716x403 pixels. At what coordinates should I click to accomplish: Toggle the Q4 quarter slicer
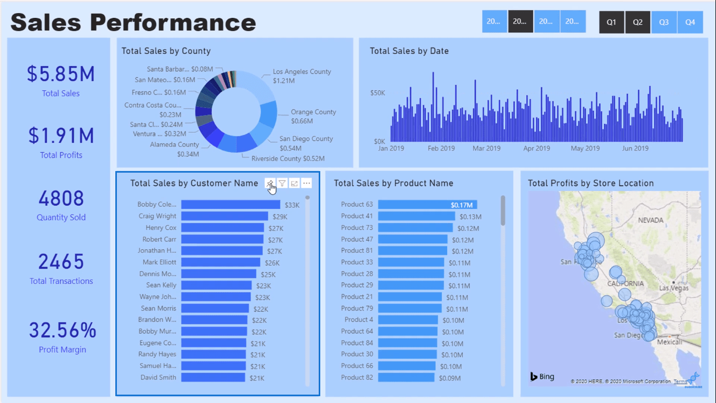click(x=690, y=22)
